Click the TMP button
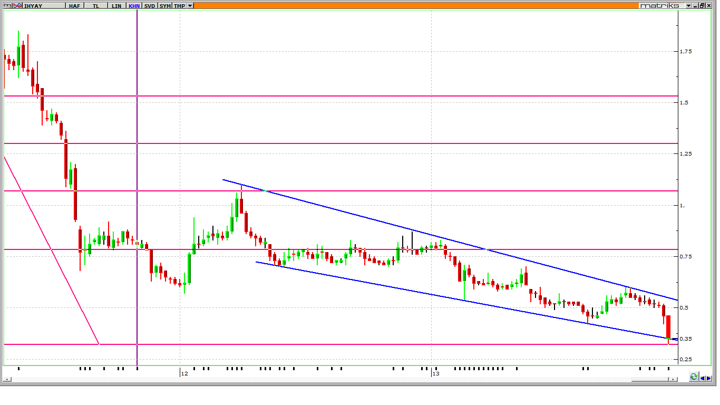This screenshot has width=720, height=405. click(179, 6)
